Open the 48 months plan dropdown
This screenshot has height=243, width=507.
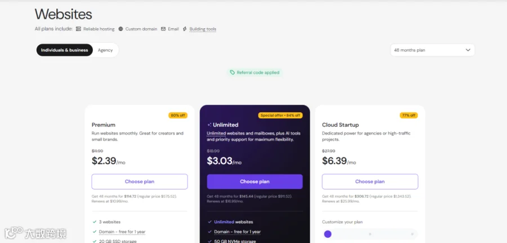tap(432, 50)
